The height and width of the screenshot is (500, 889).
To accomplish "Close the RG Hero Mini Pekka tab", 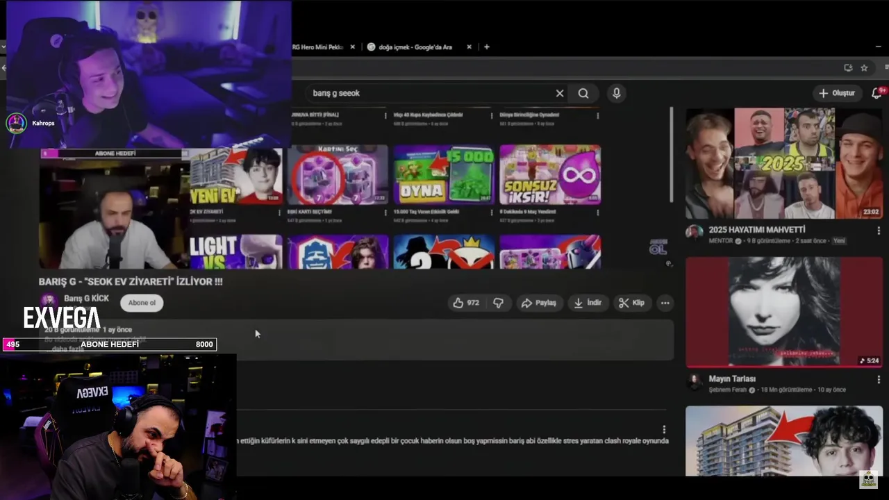I will [352, 47].
